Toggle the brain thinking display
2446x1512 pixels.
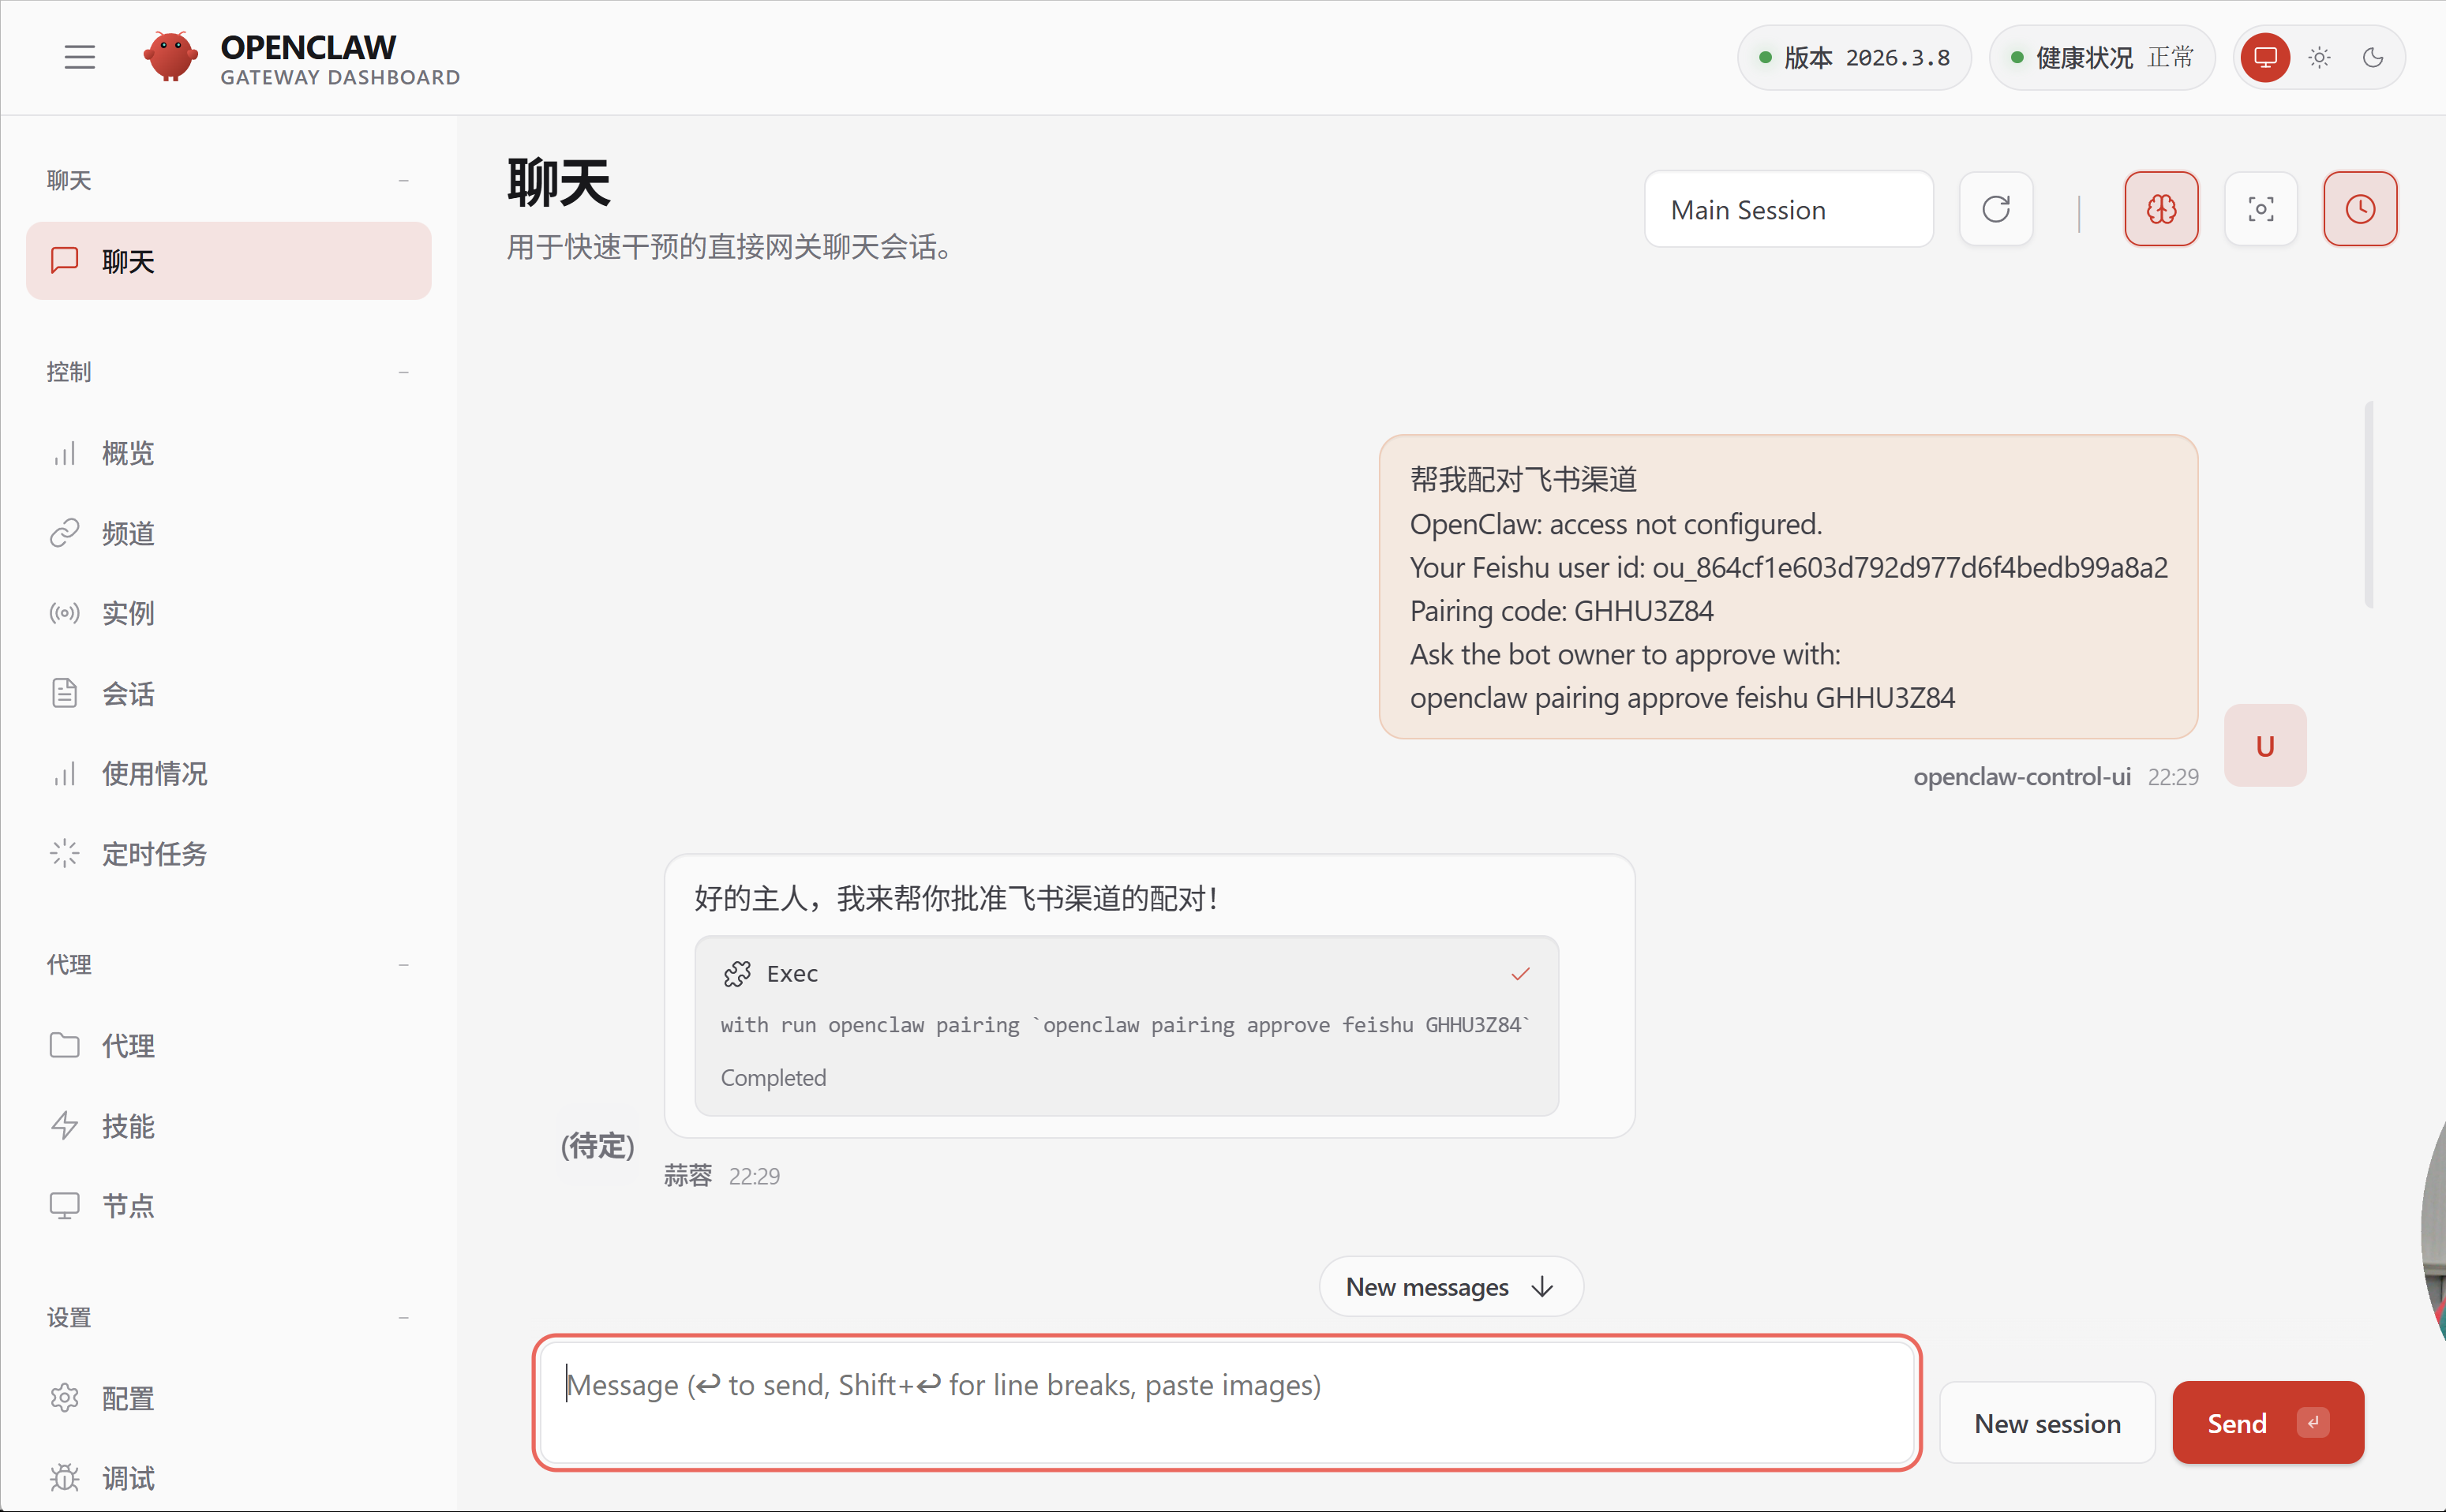pos(2161,209)
